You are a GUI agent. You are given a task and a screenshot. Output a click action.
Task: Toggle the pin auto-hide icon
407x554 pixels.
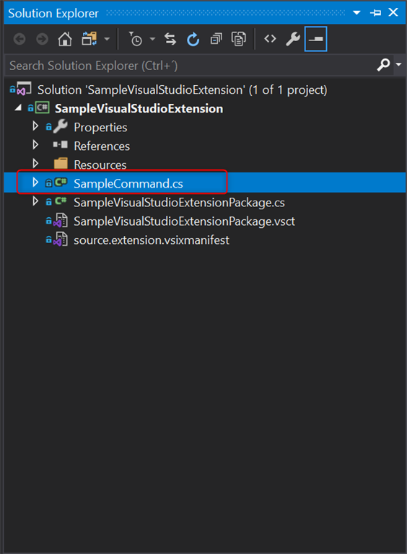[375, 13]
